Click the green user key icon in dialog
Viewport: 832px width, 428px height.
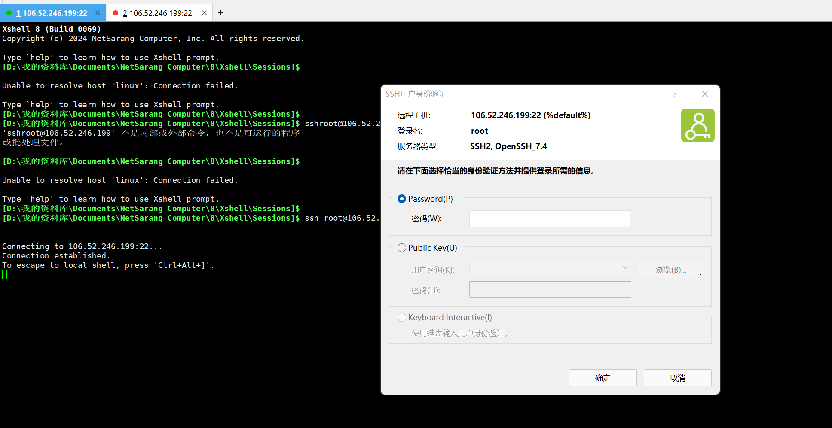(697, 125)
